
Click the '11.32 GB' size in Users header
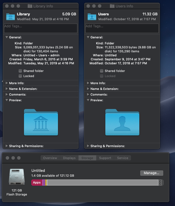click(x=150, y=14)
